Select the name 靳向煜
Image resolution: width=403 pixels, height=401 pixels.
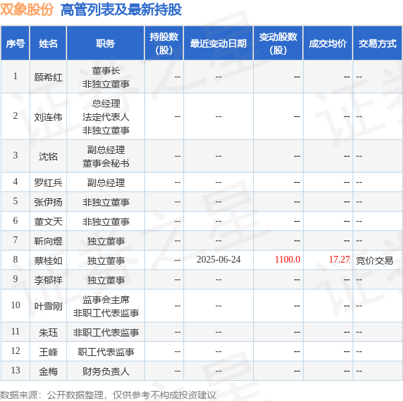(x=48, y=241)
